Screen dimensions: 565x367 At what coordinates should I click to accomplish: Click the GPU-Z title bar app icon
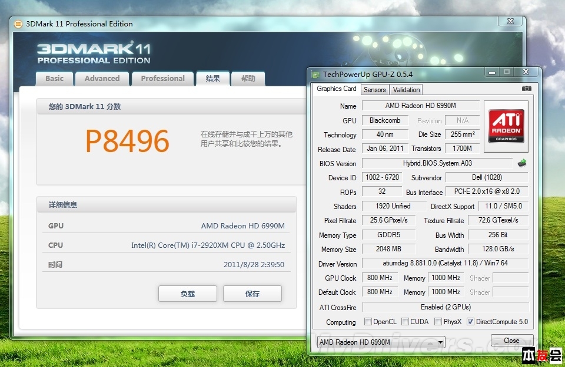[x=315, y=75]
